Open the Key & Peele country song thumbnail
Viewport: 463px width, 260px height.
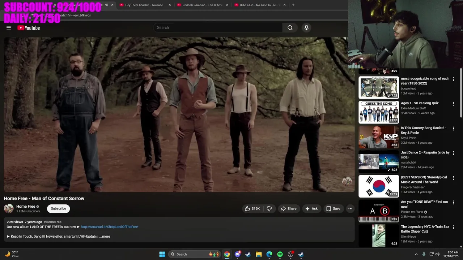coord(379,137)
